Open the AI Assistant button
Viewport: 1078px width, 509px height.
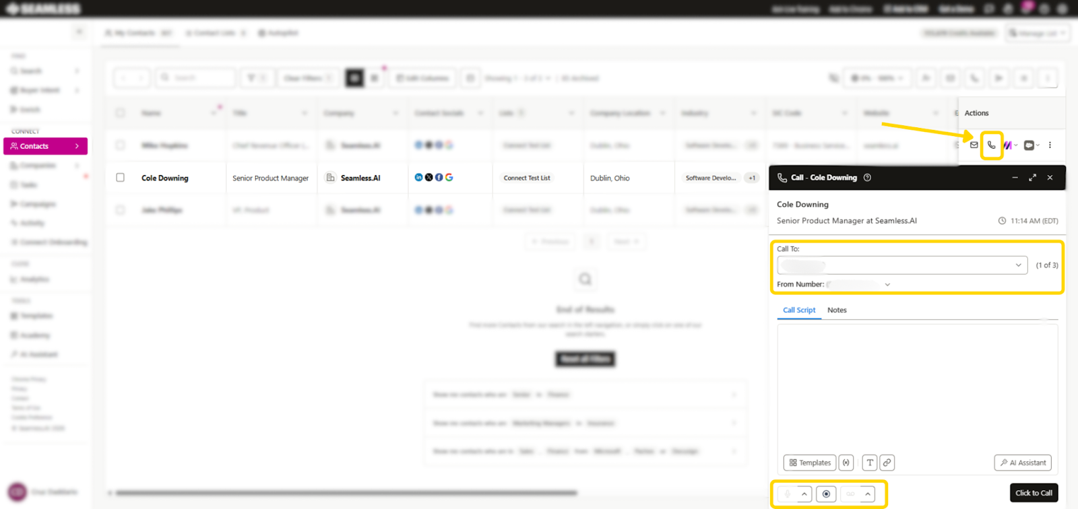[1023, 463]
